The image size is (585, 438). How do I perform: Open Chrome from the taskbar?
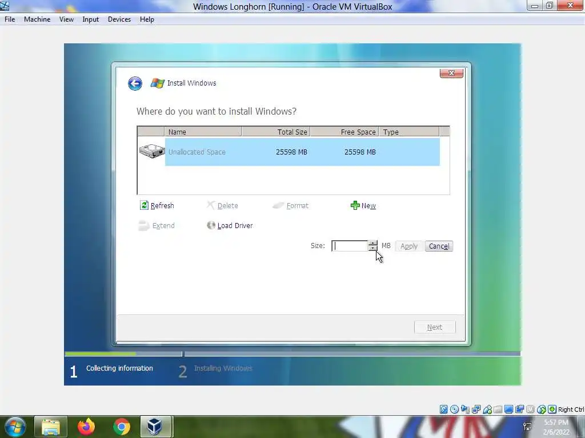122,427
